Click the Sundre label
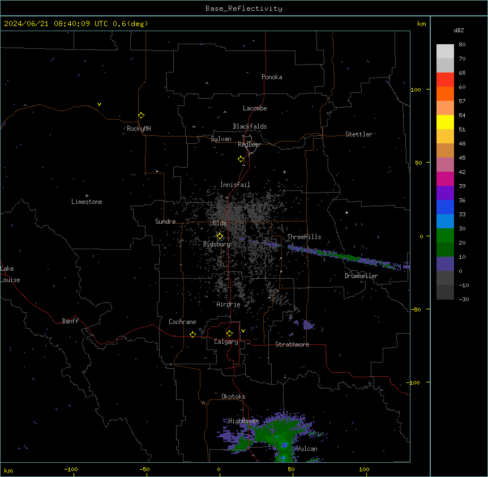The image size is (488, 477). point(165,222)
